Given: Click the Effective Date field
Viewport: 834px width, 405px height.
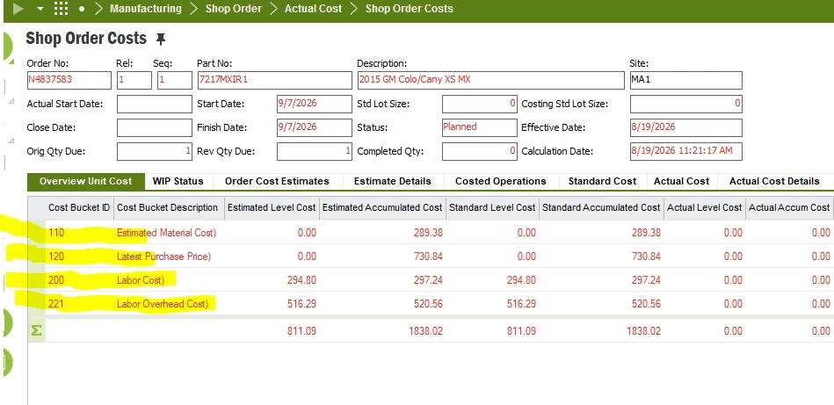Looking at the screenshot, I should pyautogui.click(x=686, y=127).
